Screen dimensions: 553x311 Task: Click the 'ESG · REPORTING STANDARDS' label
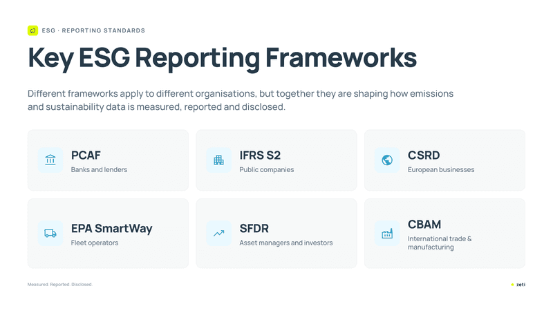click(93, 30)
